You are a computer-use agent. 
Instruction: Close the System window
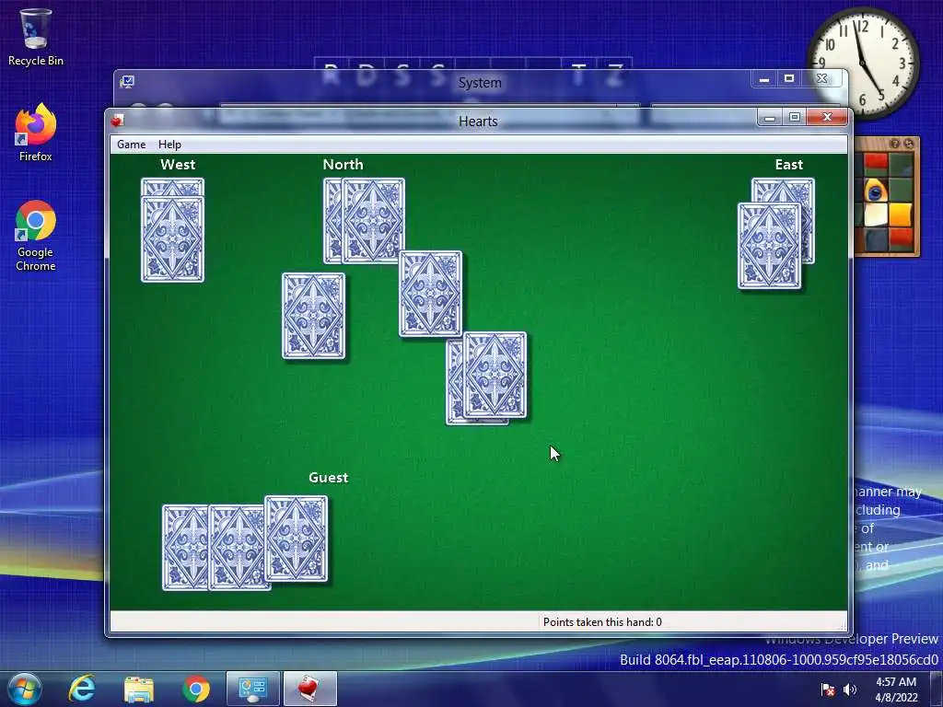pyautogui.click(x=822, y=79)
